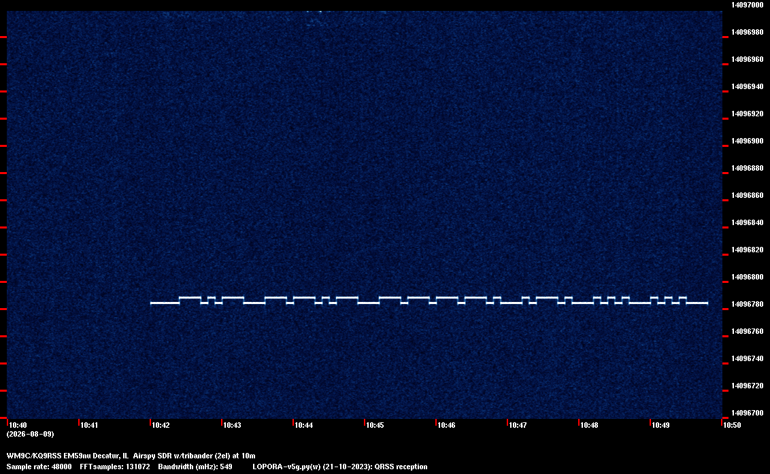
Task: Click the 14096960 frequency label
Action: 747,59
